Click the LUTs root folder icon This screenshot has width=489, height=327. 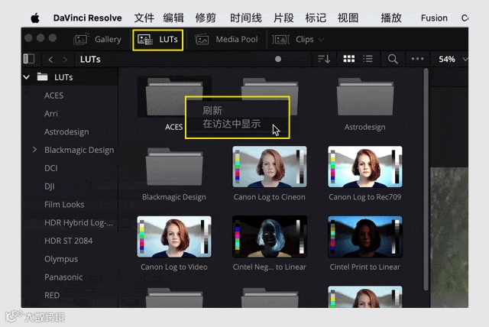pyautogui.click(x=42, y=76)
